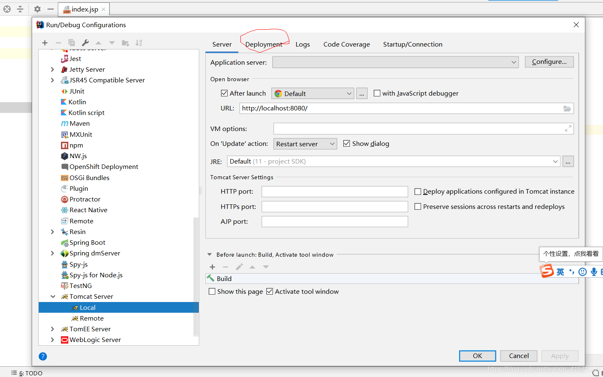The image size is (603, 377).
Task: Open TODO tool window button
Action: pos(27,373)
